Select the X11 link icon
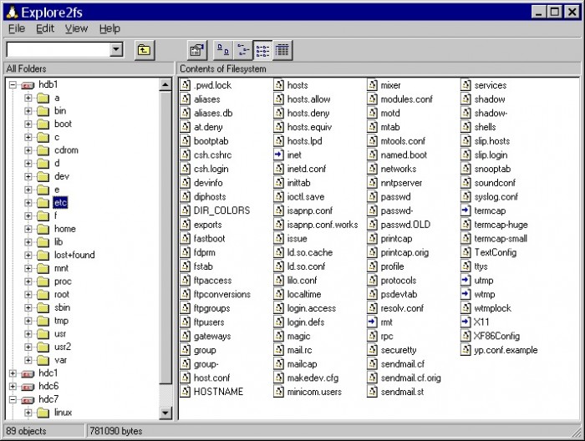The height and width of the screenshot is (441, 585). (x=466, y=322)
